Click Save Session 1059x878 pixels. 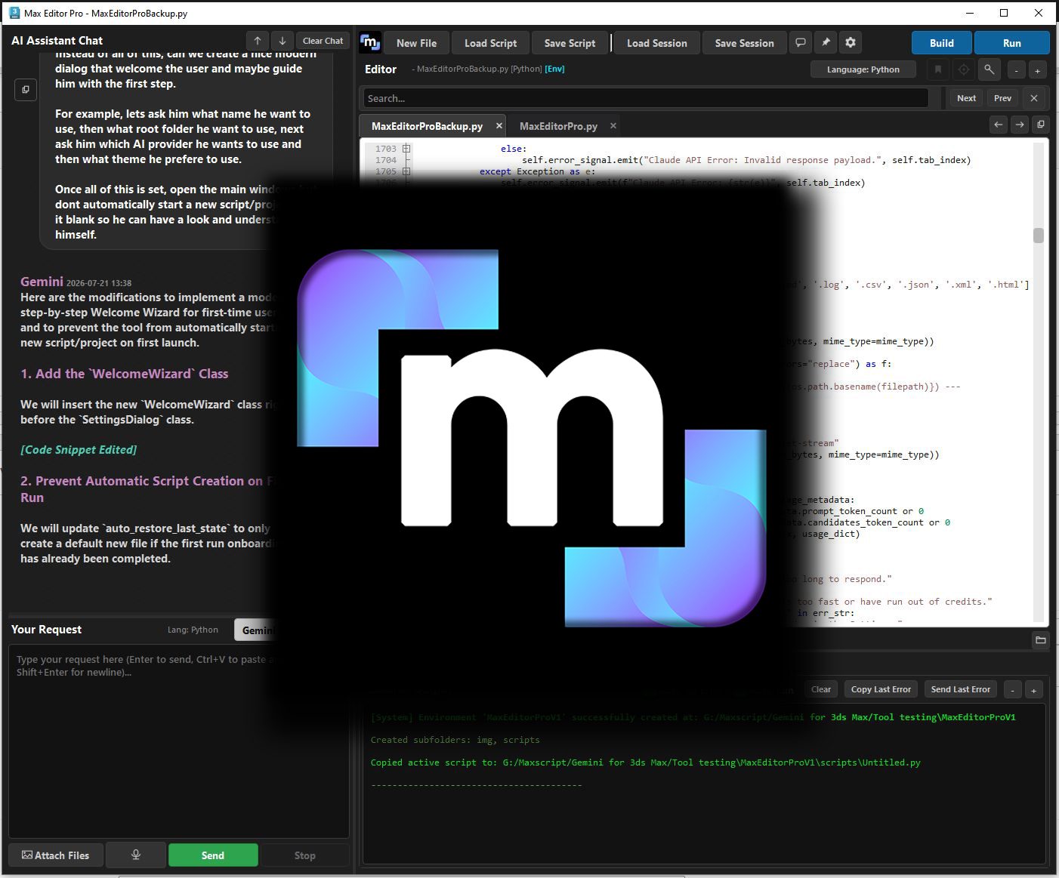click(744, 43)
